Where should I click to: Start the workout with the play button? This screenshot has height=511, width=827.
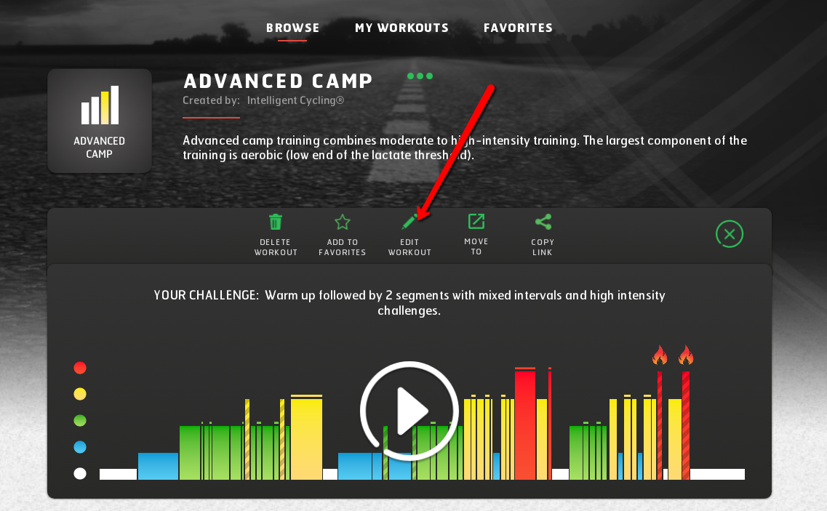point(409,411)
